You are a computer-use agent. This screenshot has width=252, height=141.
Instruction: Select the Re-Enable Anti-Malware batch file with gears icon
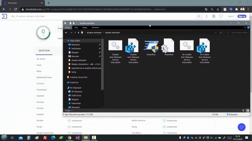click(x=187, y=51)
